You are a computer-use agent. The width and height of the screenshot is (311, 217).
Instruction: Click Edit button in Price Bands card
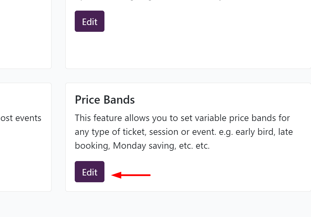point(89,172)
